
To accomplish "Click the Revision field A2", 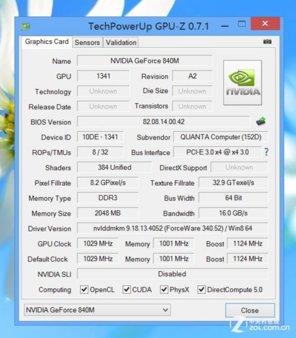I will tap(192, 76).
